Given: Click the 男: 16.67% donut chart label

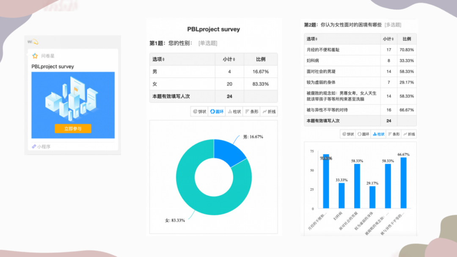Looking at the screenshot, I should 253,136.
